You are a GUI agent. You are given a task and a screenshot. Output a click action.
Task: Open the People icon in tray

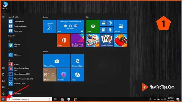[x=150, y=99]
